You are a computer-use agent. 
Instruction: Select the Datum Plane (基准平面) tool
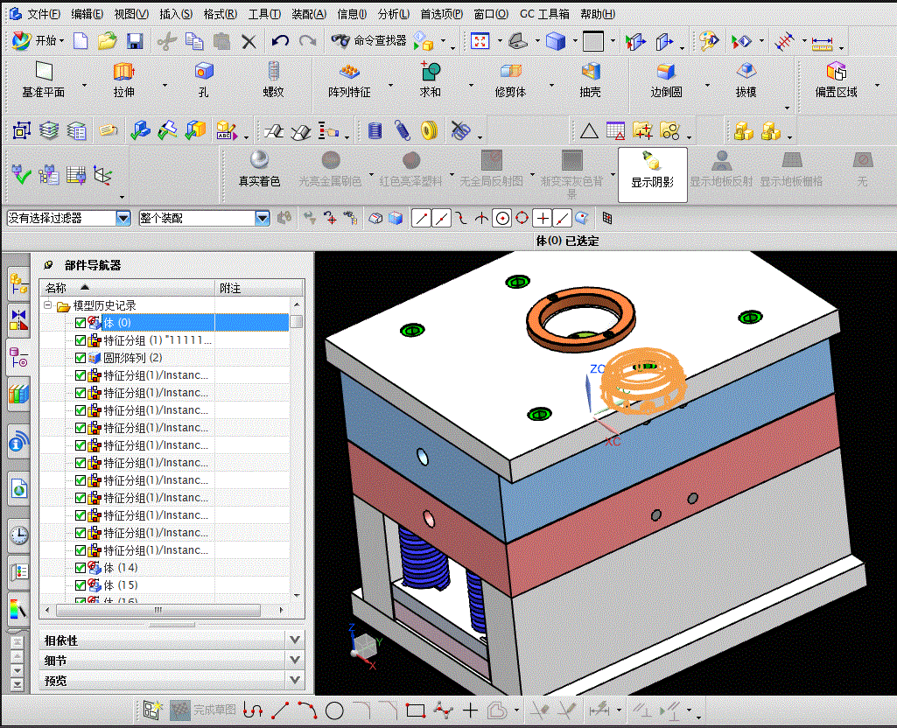(x=44, y=80)
